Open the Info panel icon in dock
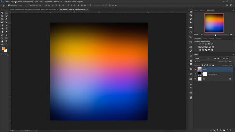235x132 pixels. pyautogui.click(x=191, y=32)
